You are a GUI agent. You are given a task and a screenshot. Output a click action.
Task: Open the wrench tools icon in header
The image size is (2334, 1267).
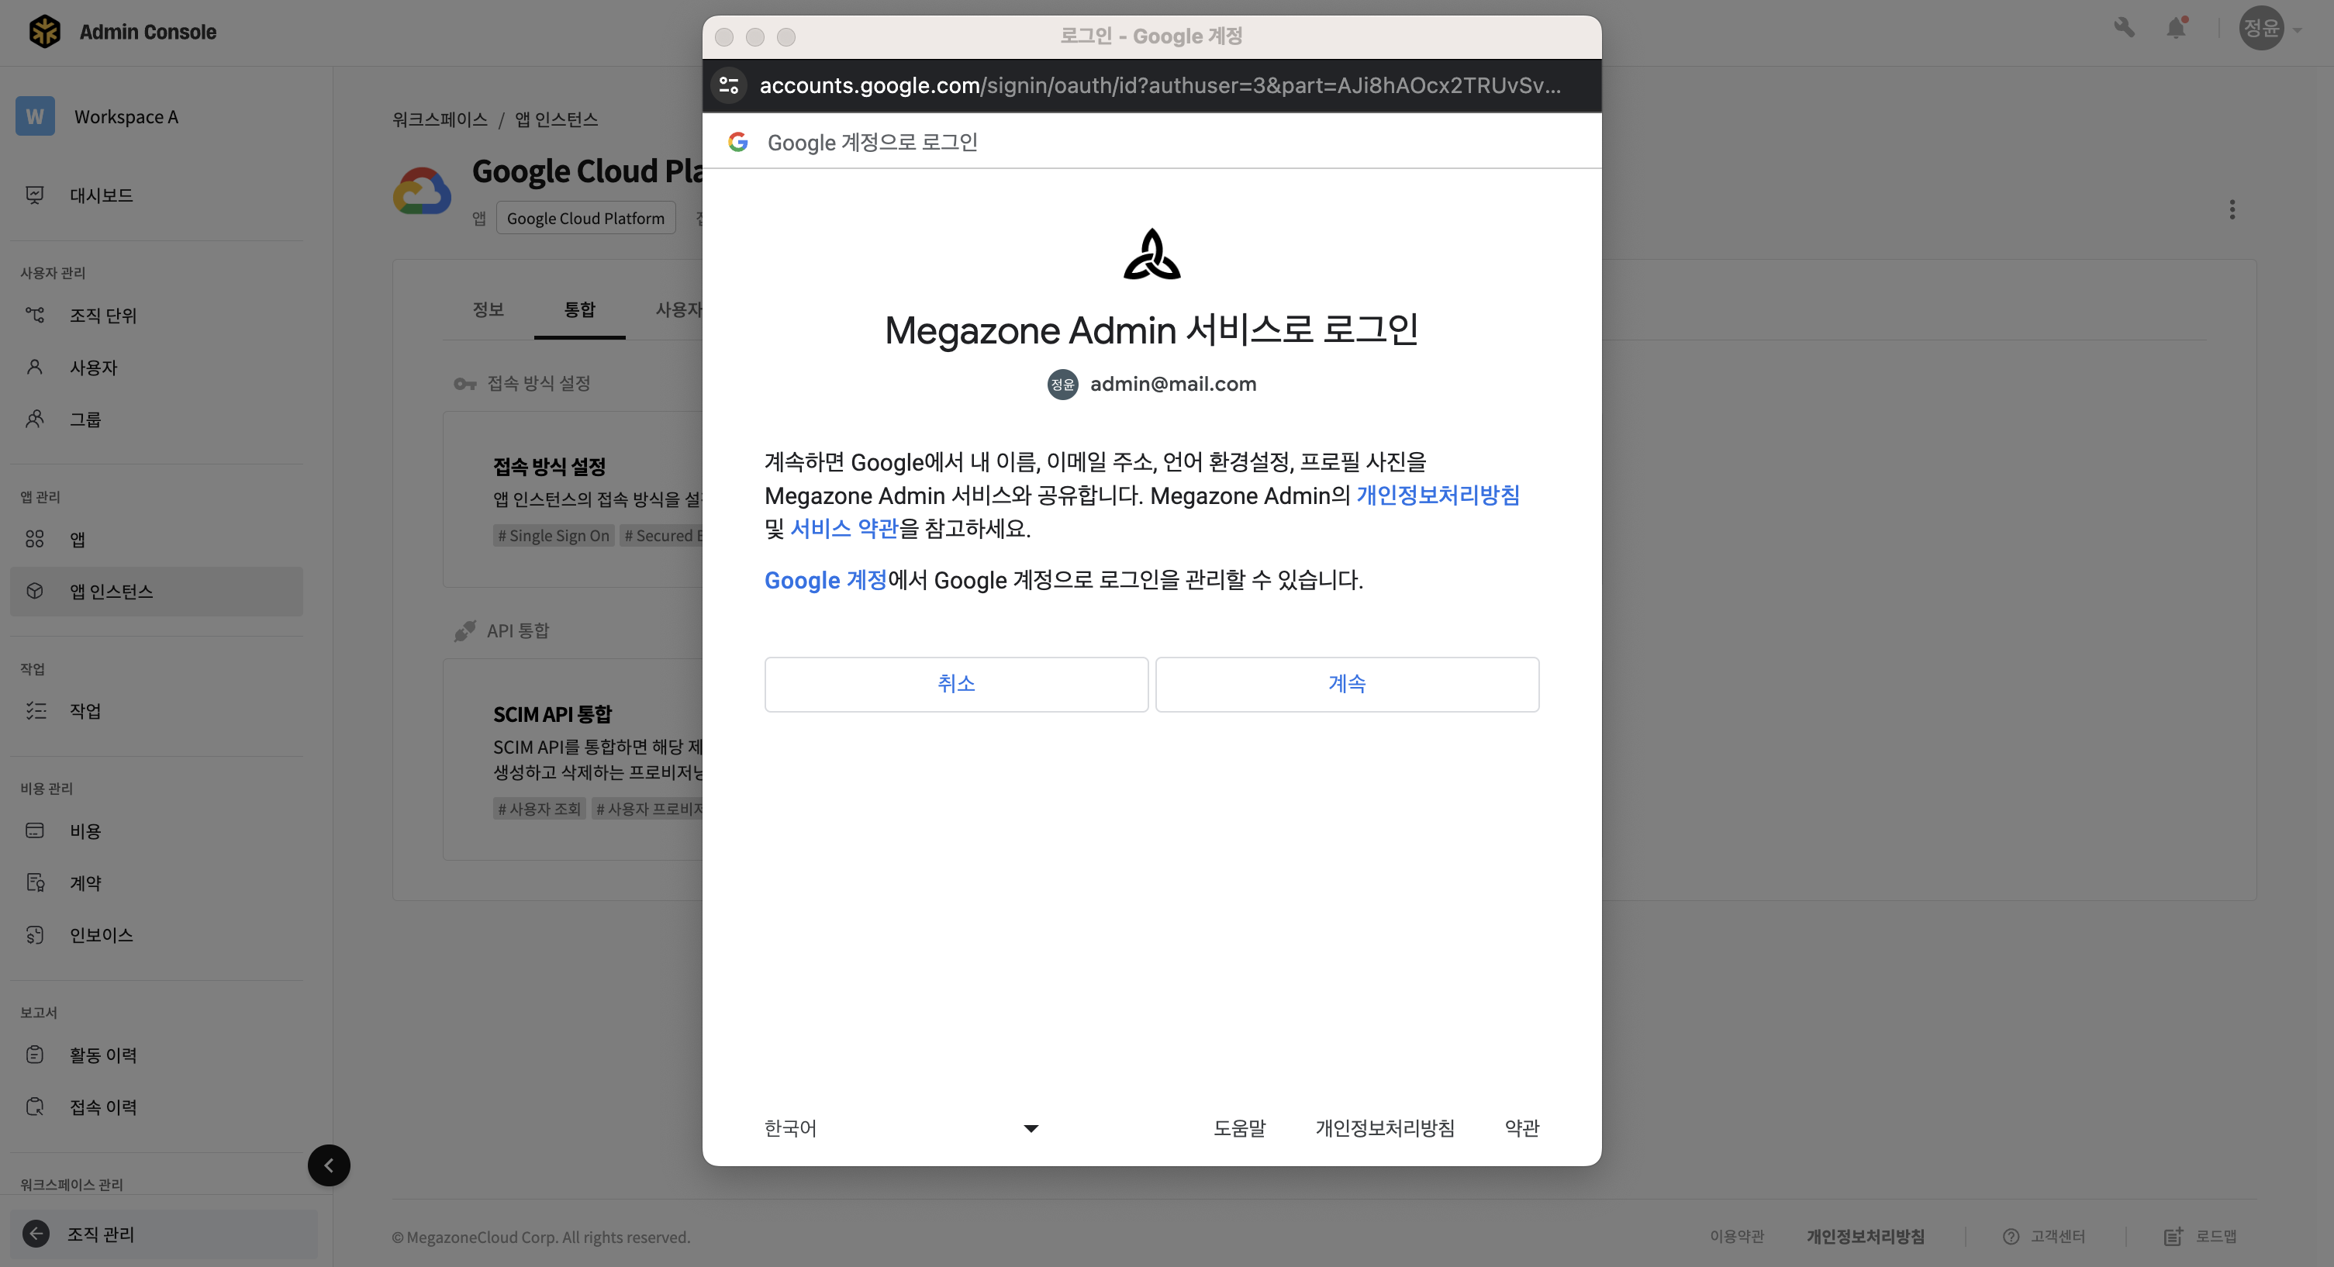[2124, 28]
